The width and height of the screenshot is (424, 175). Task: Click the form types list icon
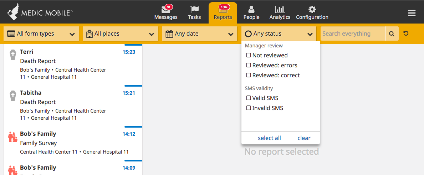(x=11, y=34)
